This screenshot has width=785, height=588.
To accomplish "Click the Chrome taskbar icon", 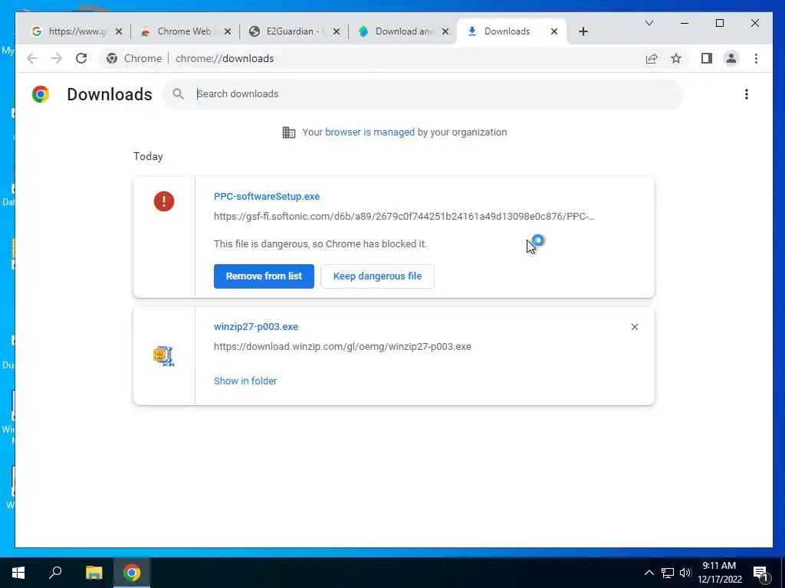I will (132, 573).
